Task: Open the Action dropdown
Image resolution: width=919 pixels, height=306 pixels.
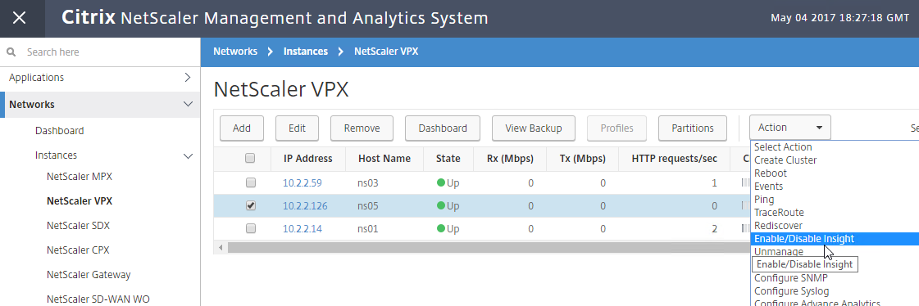Action: click(789, 128)
